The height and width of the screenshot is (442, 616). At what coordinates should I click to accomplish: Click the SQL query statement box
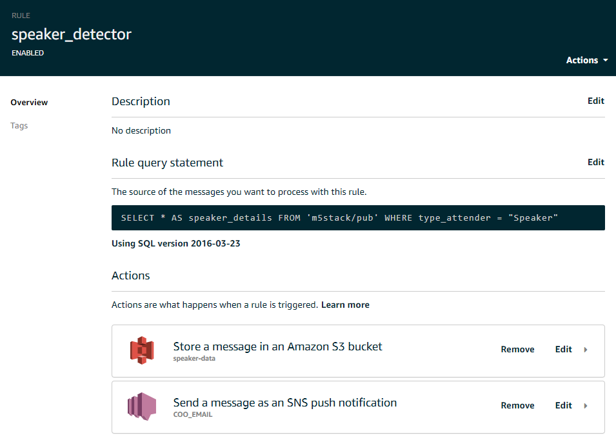point(358,218)
